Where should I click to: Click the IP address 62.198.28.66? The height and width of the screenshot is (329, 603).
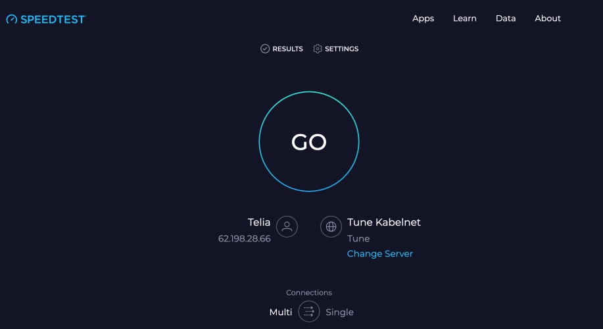pos(245,239)
